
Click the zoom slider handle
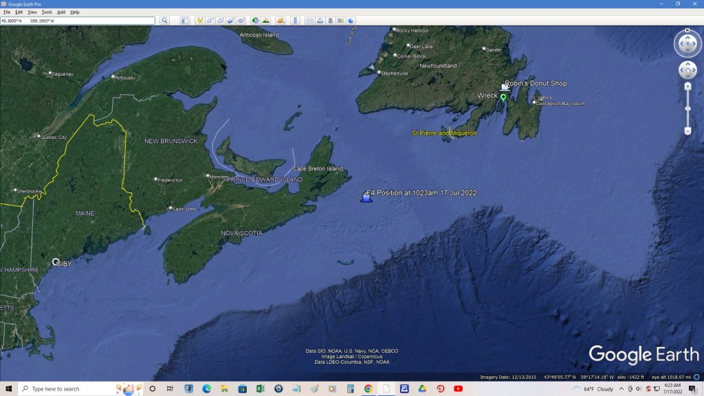[687, 108]
